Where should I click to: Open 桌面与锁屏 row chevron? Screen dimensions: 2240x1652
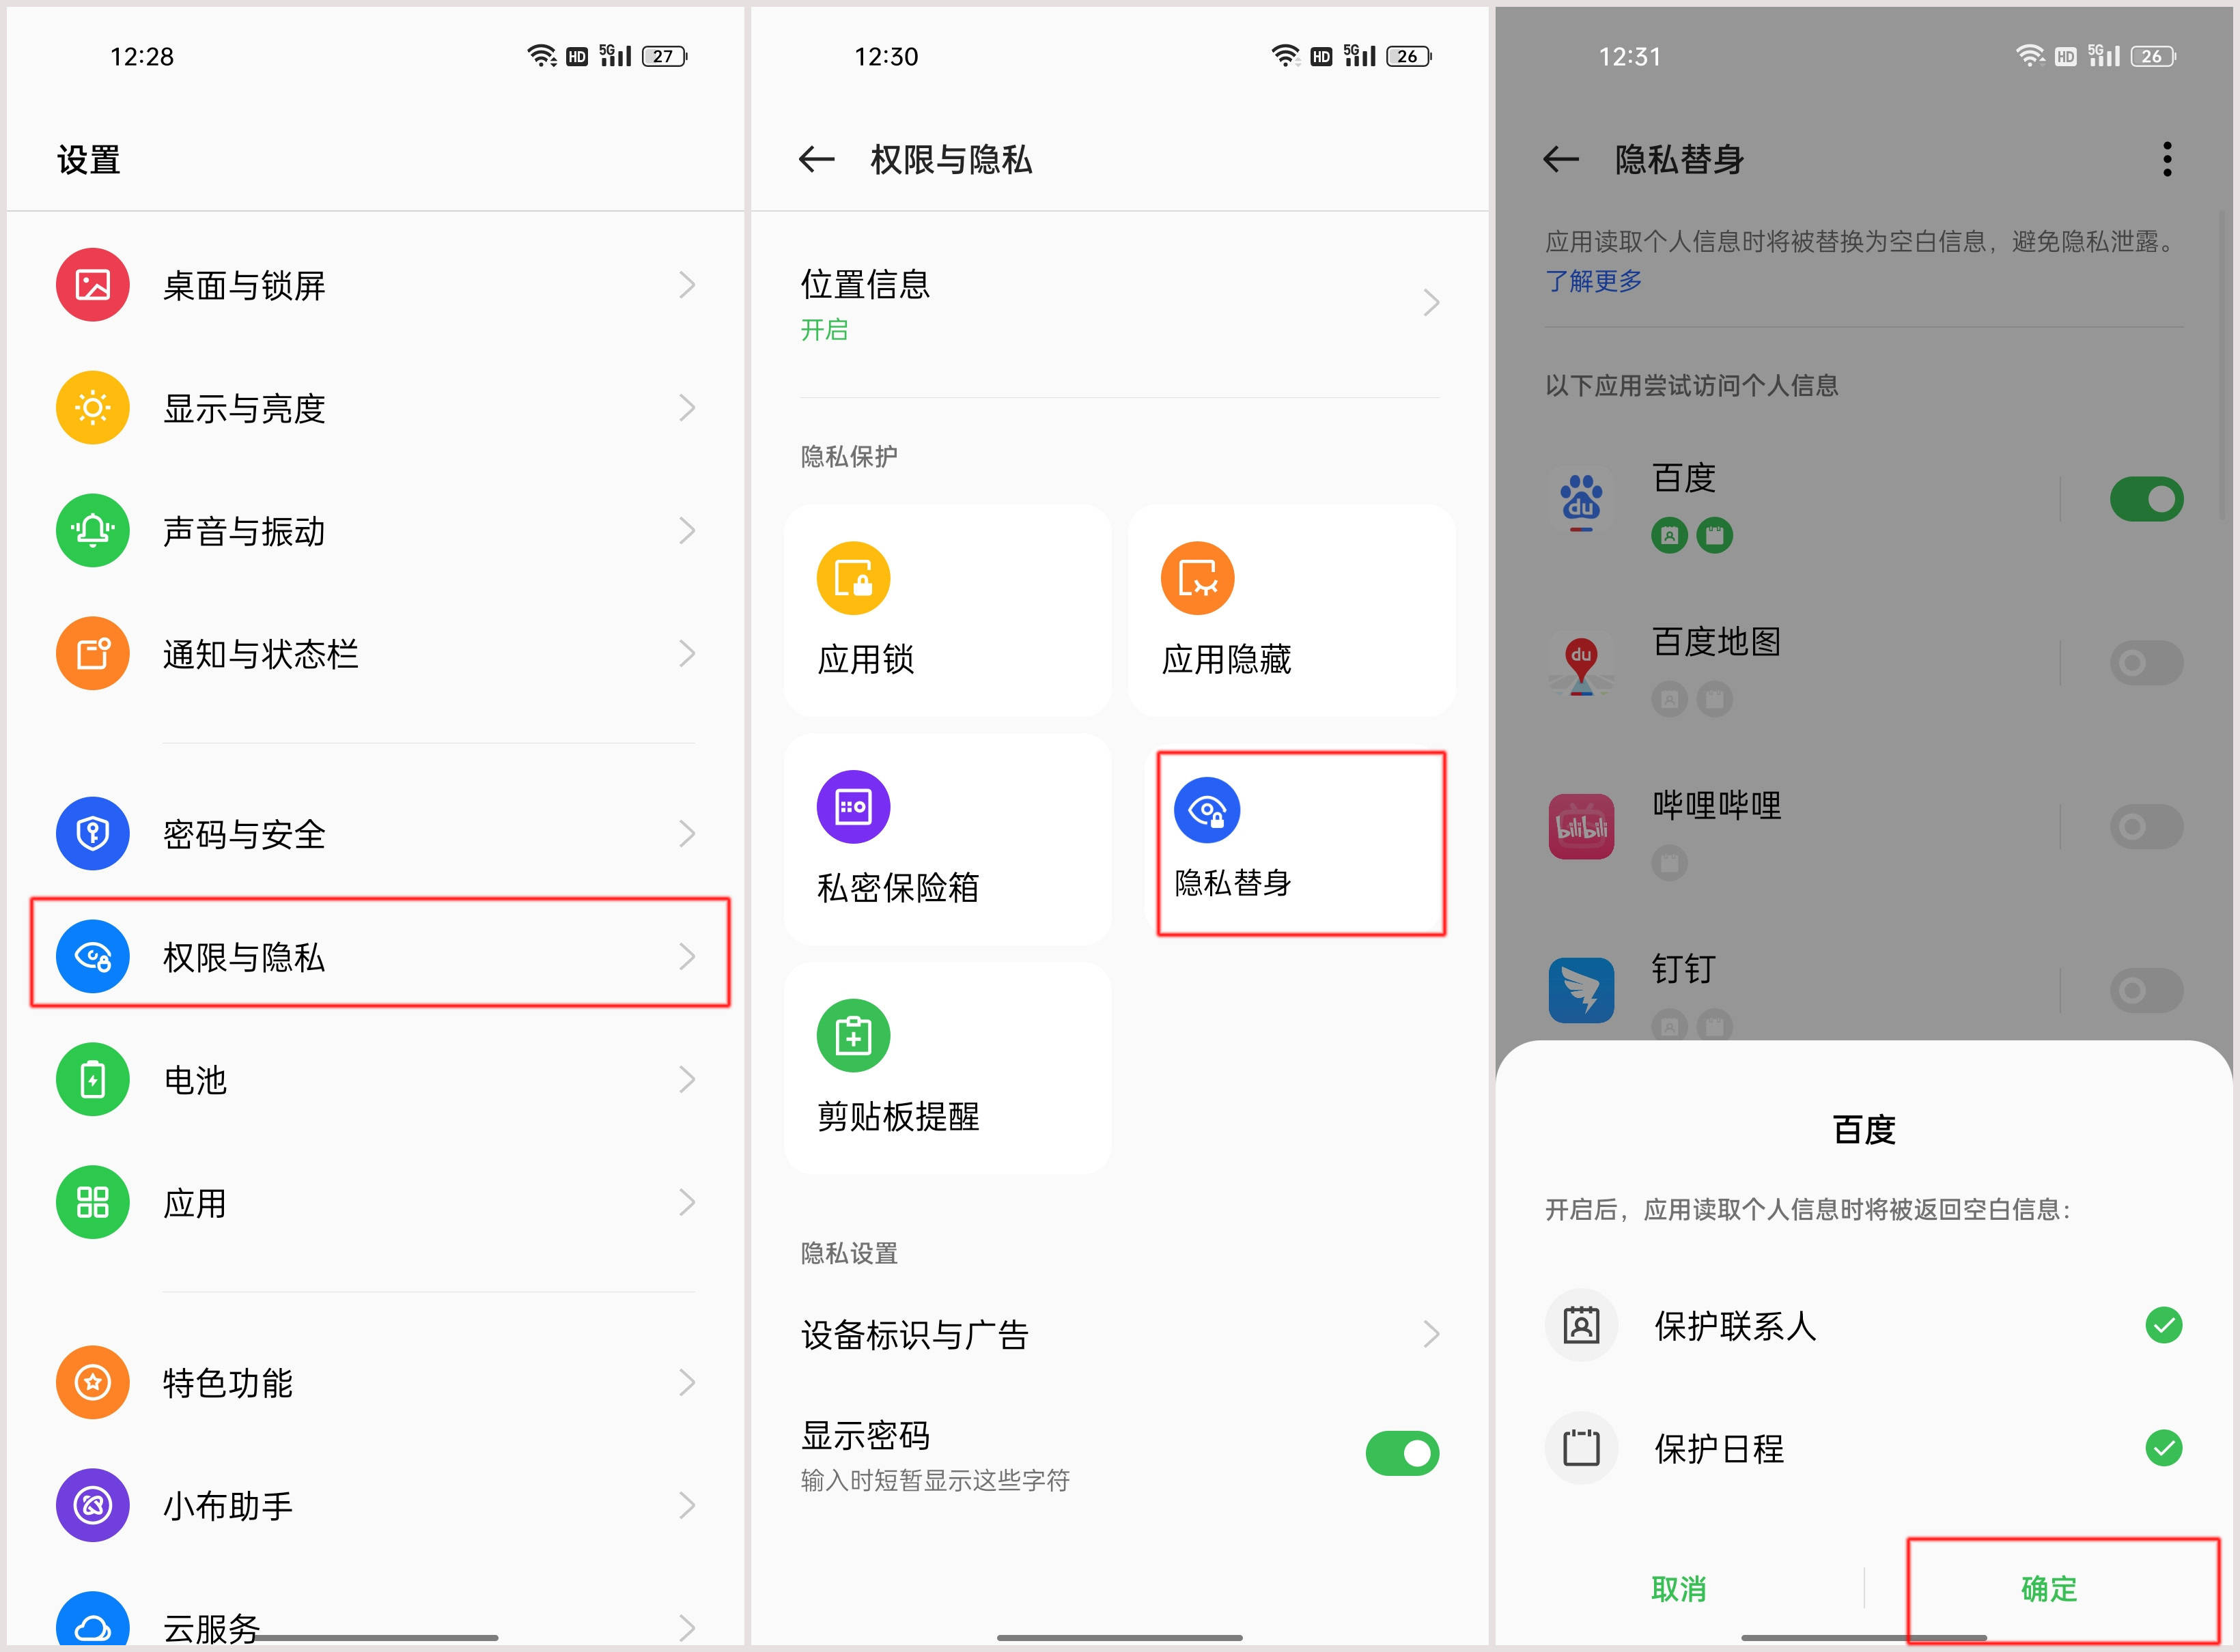click(x=687, y=285)
